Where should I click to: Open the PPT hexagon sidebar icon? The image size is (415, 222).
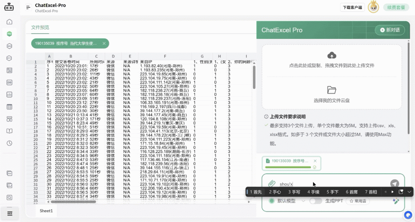(x=9, y=58)
